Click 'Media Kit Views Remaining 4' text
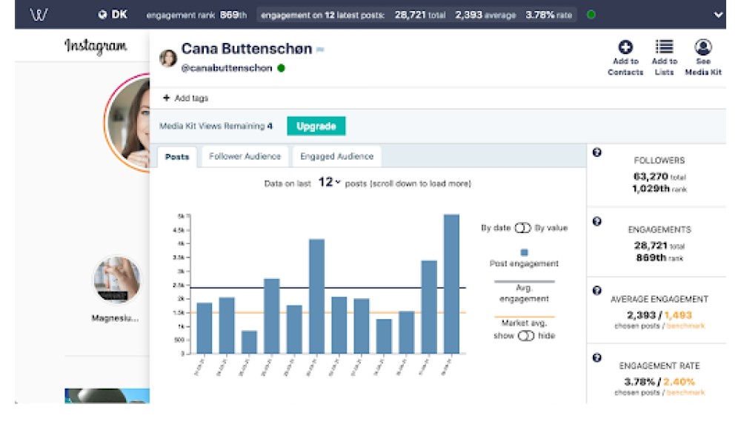The width and height of the screenshot is (741, 444). [x=216, y=126]
